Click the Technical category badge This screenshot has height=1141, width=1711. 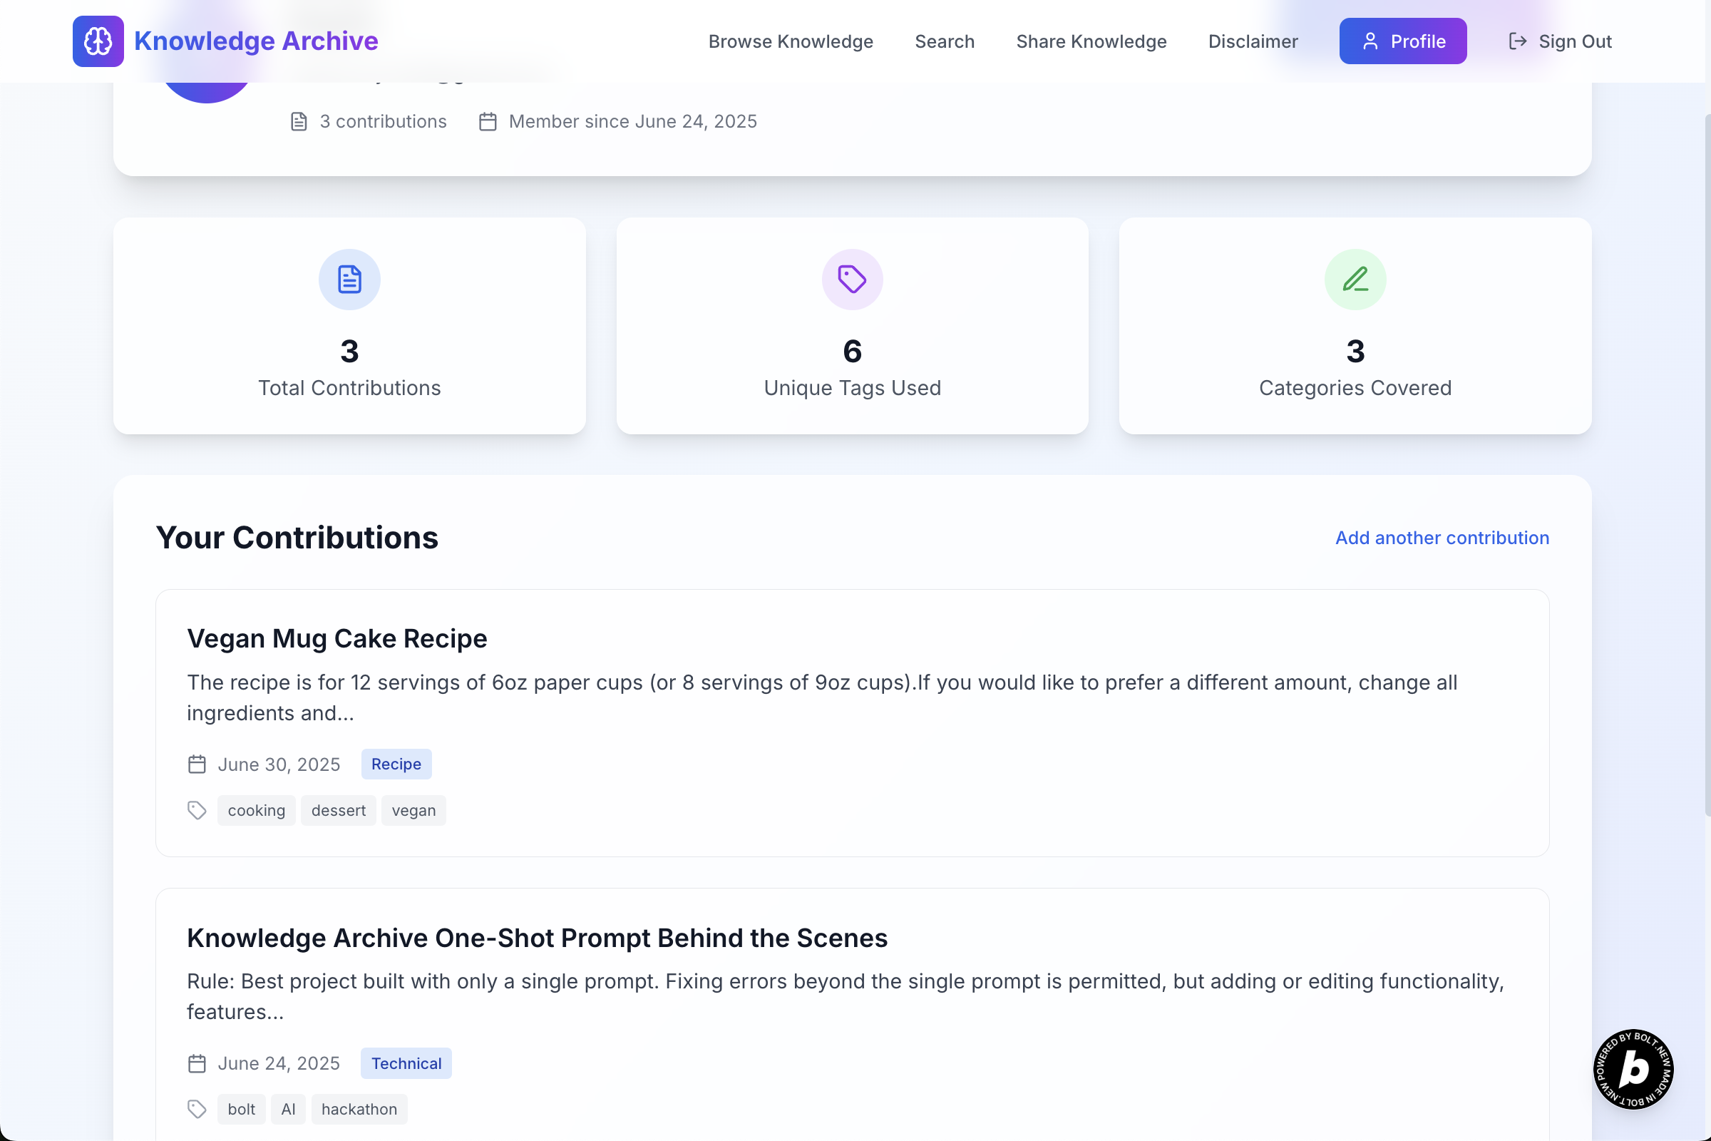tap(406, 1063)
